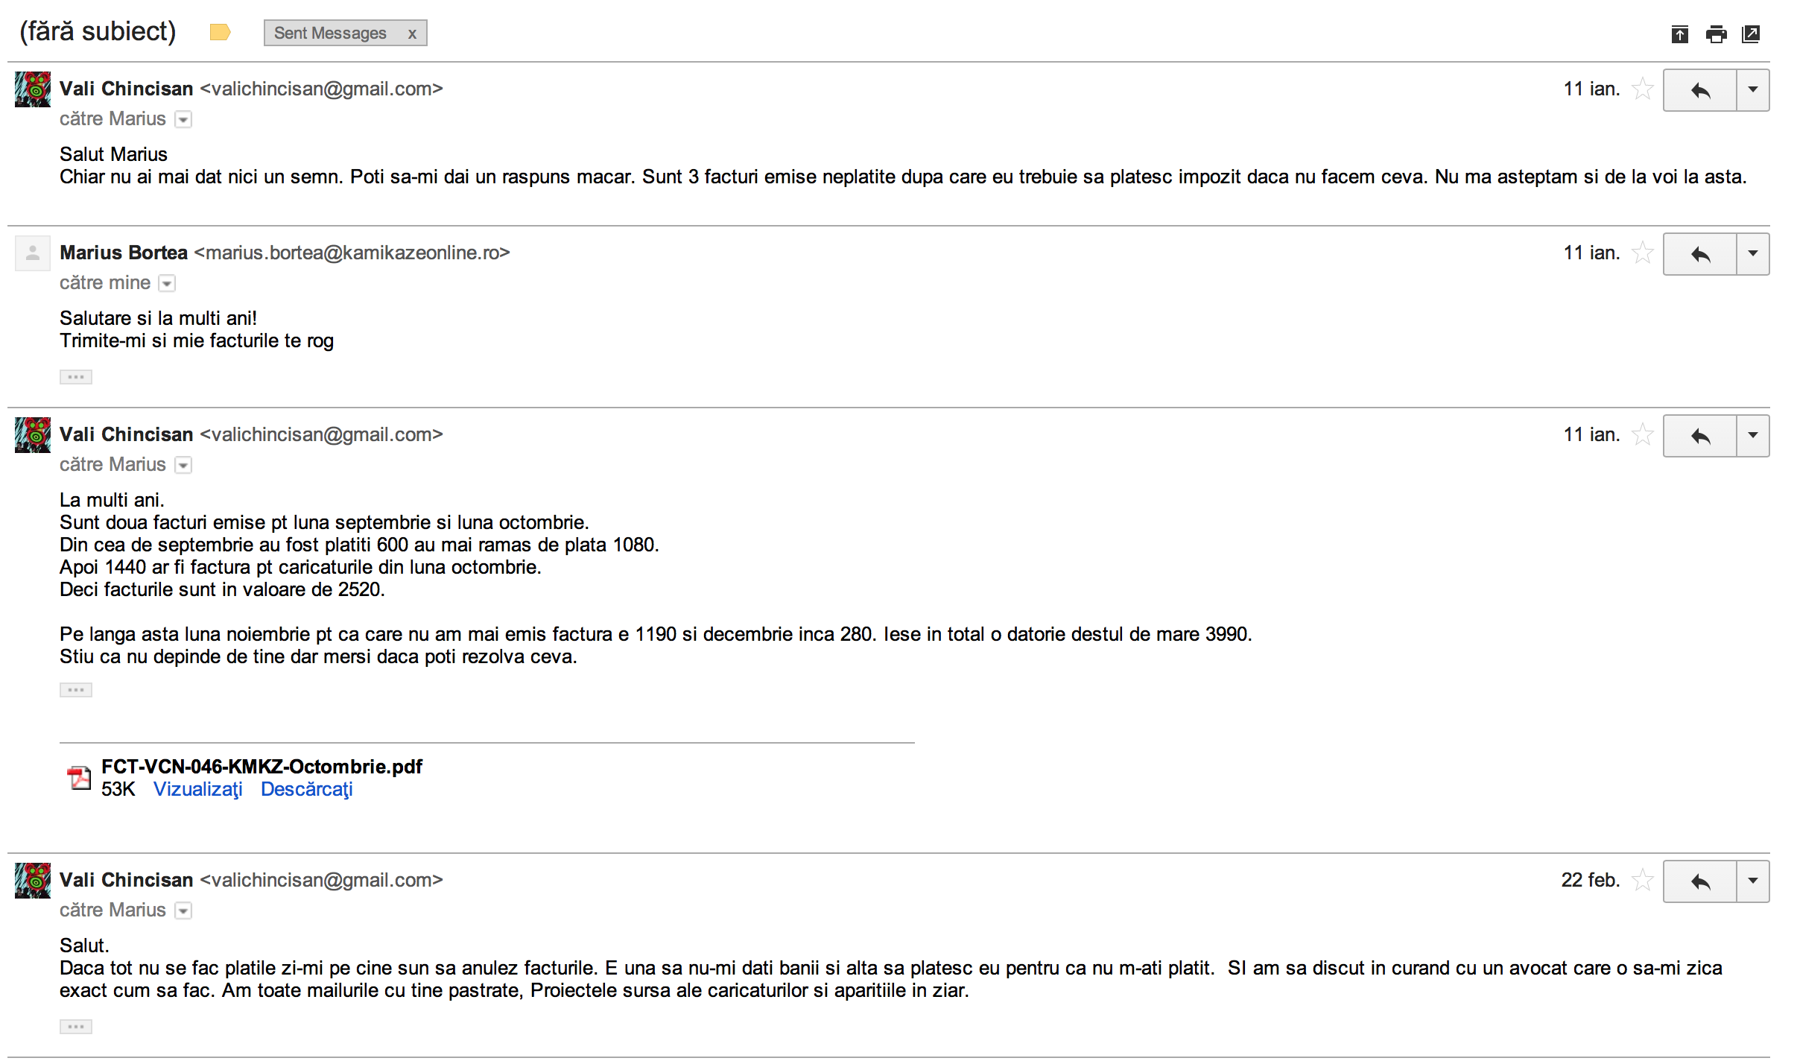The height and width of the screenshot is (1061, 1797).
Task: Reply to Marius Bortea's message
Action: coord(1699,254)
